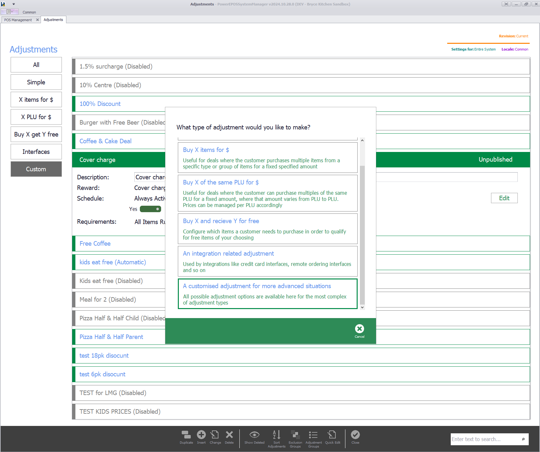Select the Custom filter button

pyautogui.click(x=36, y=169)
